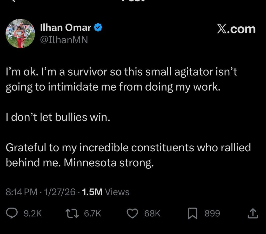
Task: Click the "I'm ok. I'm a survivor" paragraph
Action: point(121,80)
